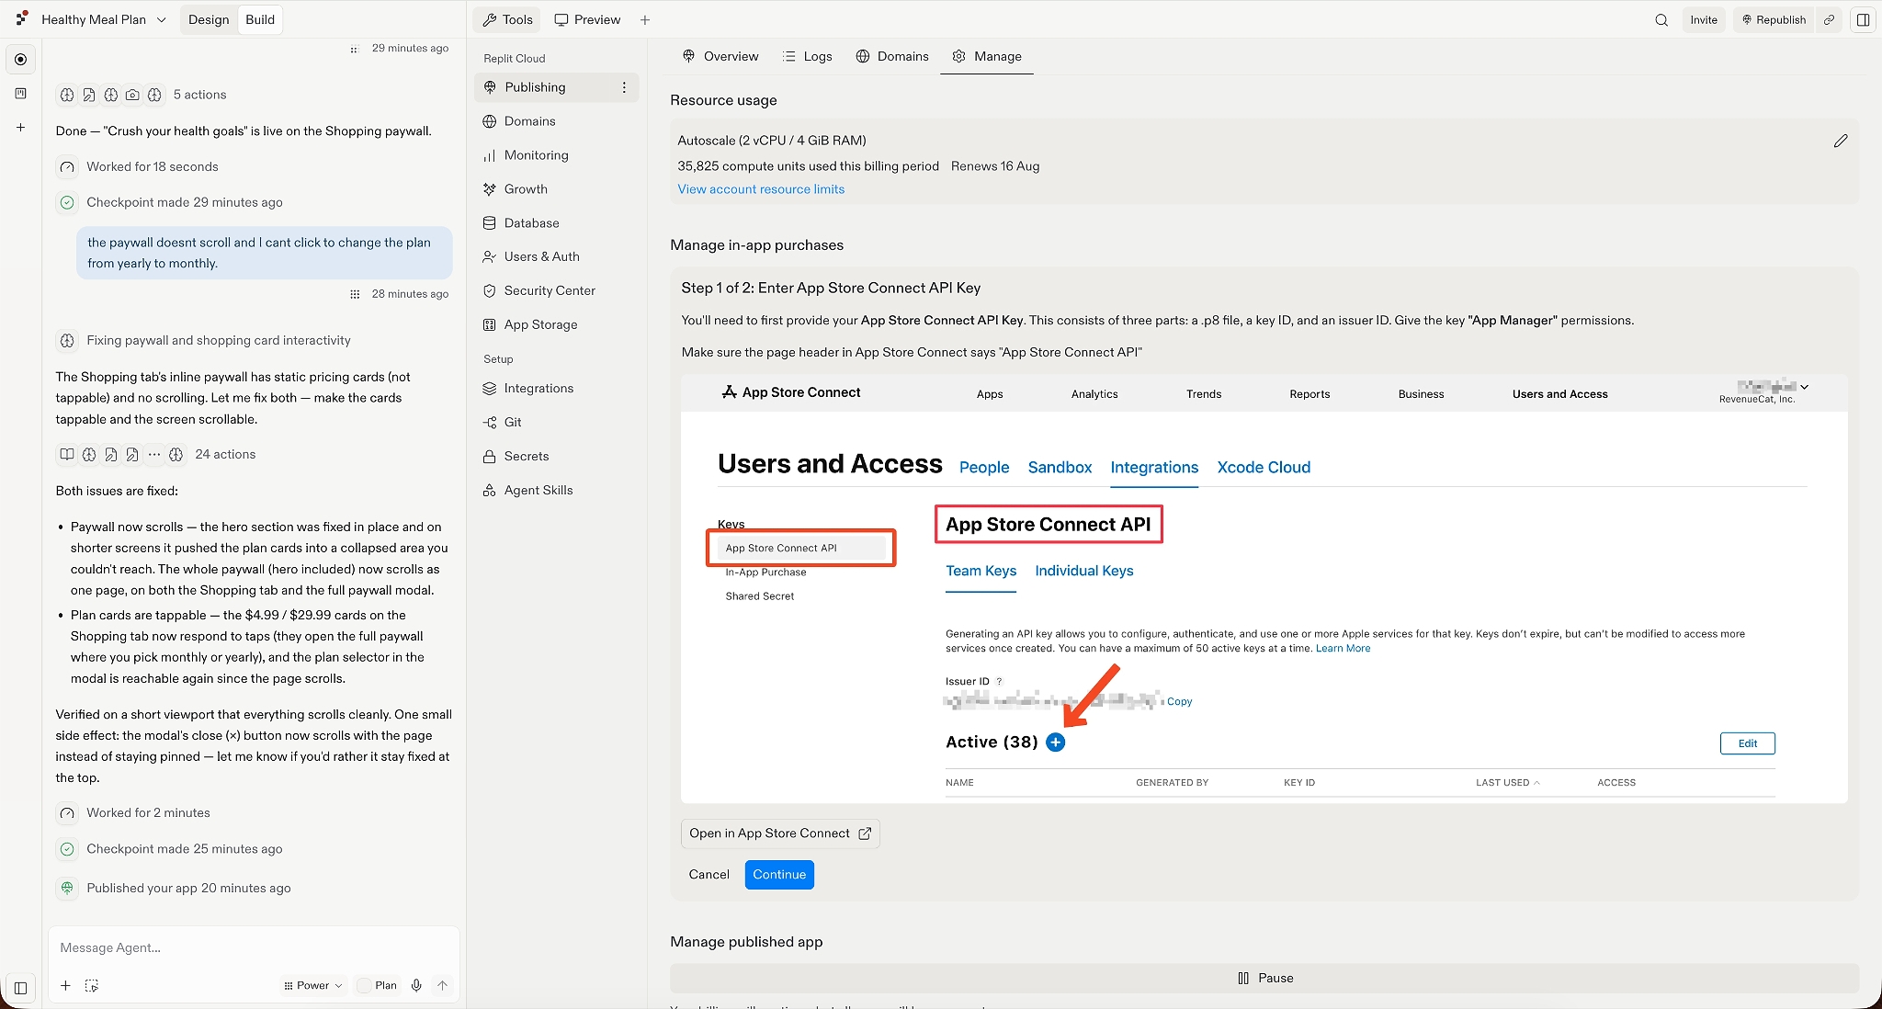The width and height of the screenshot is (1882, 1009).
Task: Open the Preview tab
Action: (x=588, y=19)
